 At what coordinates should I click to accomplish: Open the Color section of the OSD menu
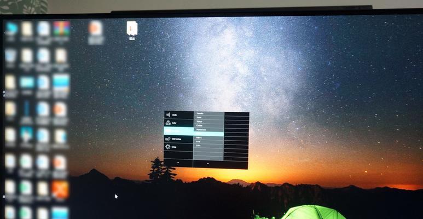178,123
